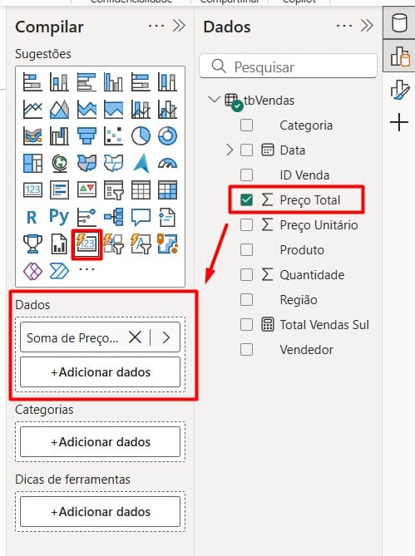Screen dimensions: 415x556
Task: Uncheck the Preço Total field
Action: pos(246,200)
